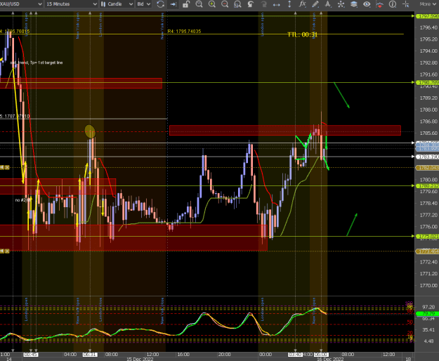Click the 1775.021 green price label
Screen dimensions: 439x361
pyautogui.click(x=427, y=236)
